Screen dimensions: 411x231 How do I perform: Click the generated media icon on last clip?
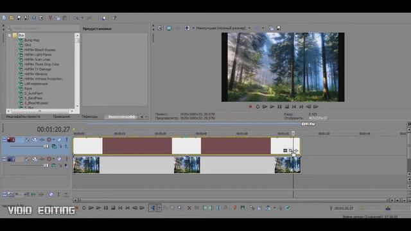285,150
